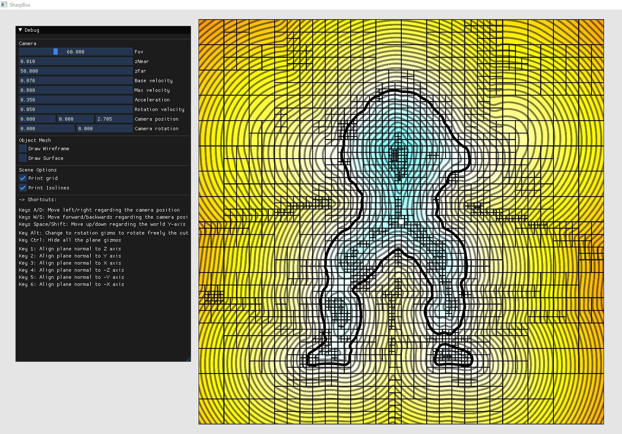Click the 'Camera' section label
Screen dimensions: 622x434
[x=28, y=43]
